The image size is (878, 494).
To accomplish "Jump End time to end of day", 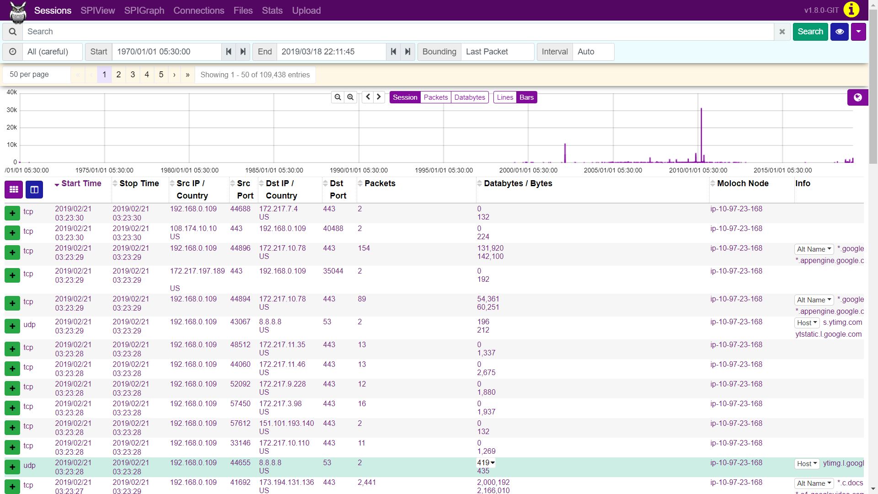I will tap(408, 52).
